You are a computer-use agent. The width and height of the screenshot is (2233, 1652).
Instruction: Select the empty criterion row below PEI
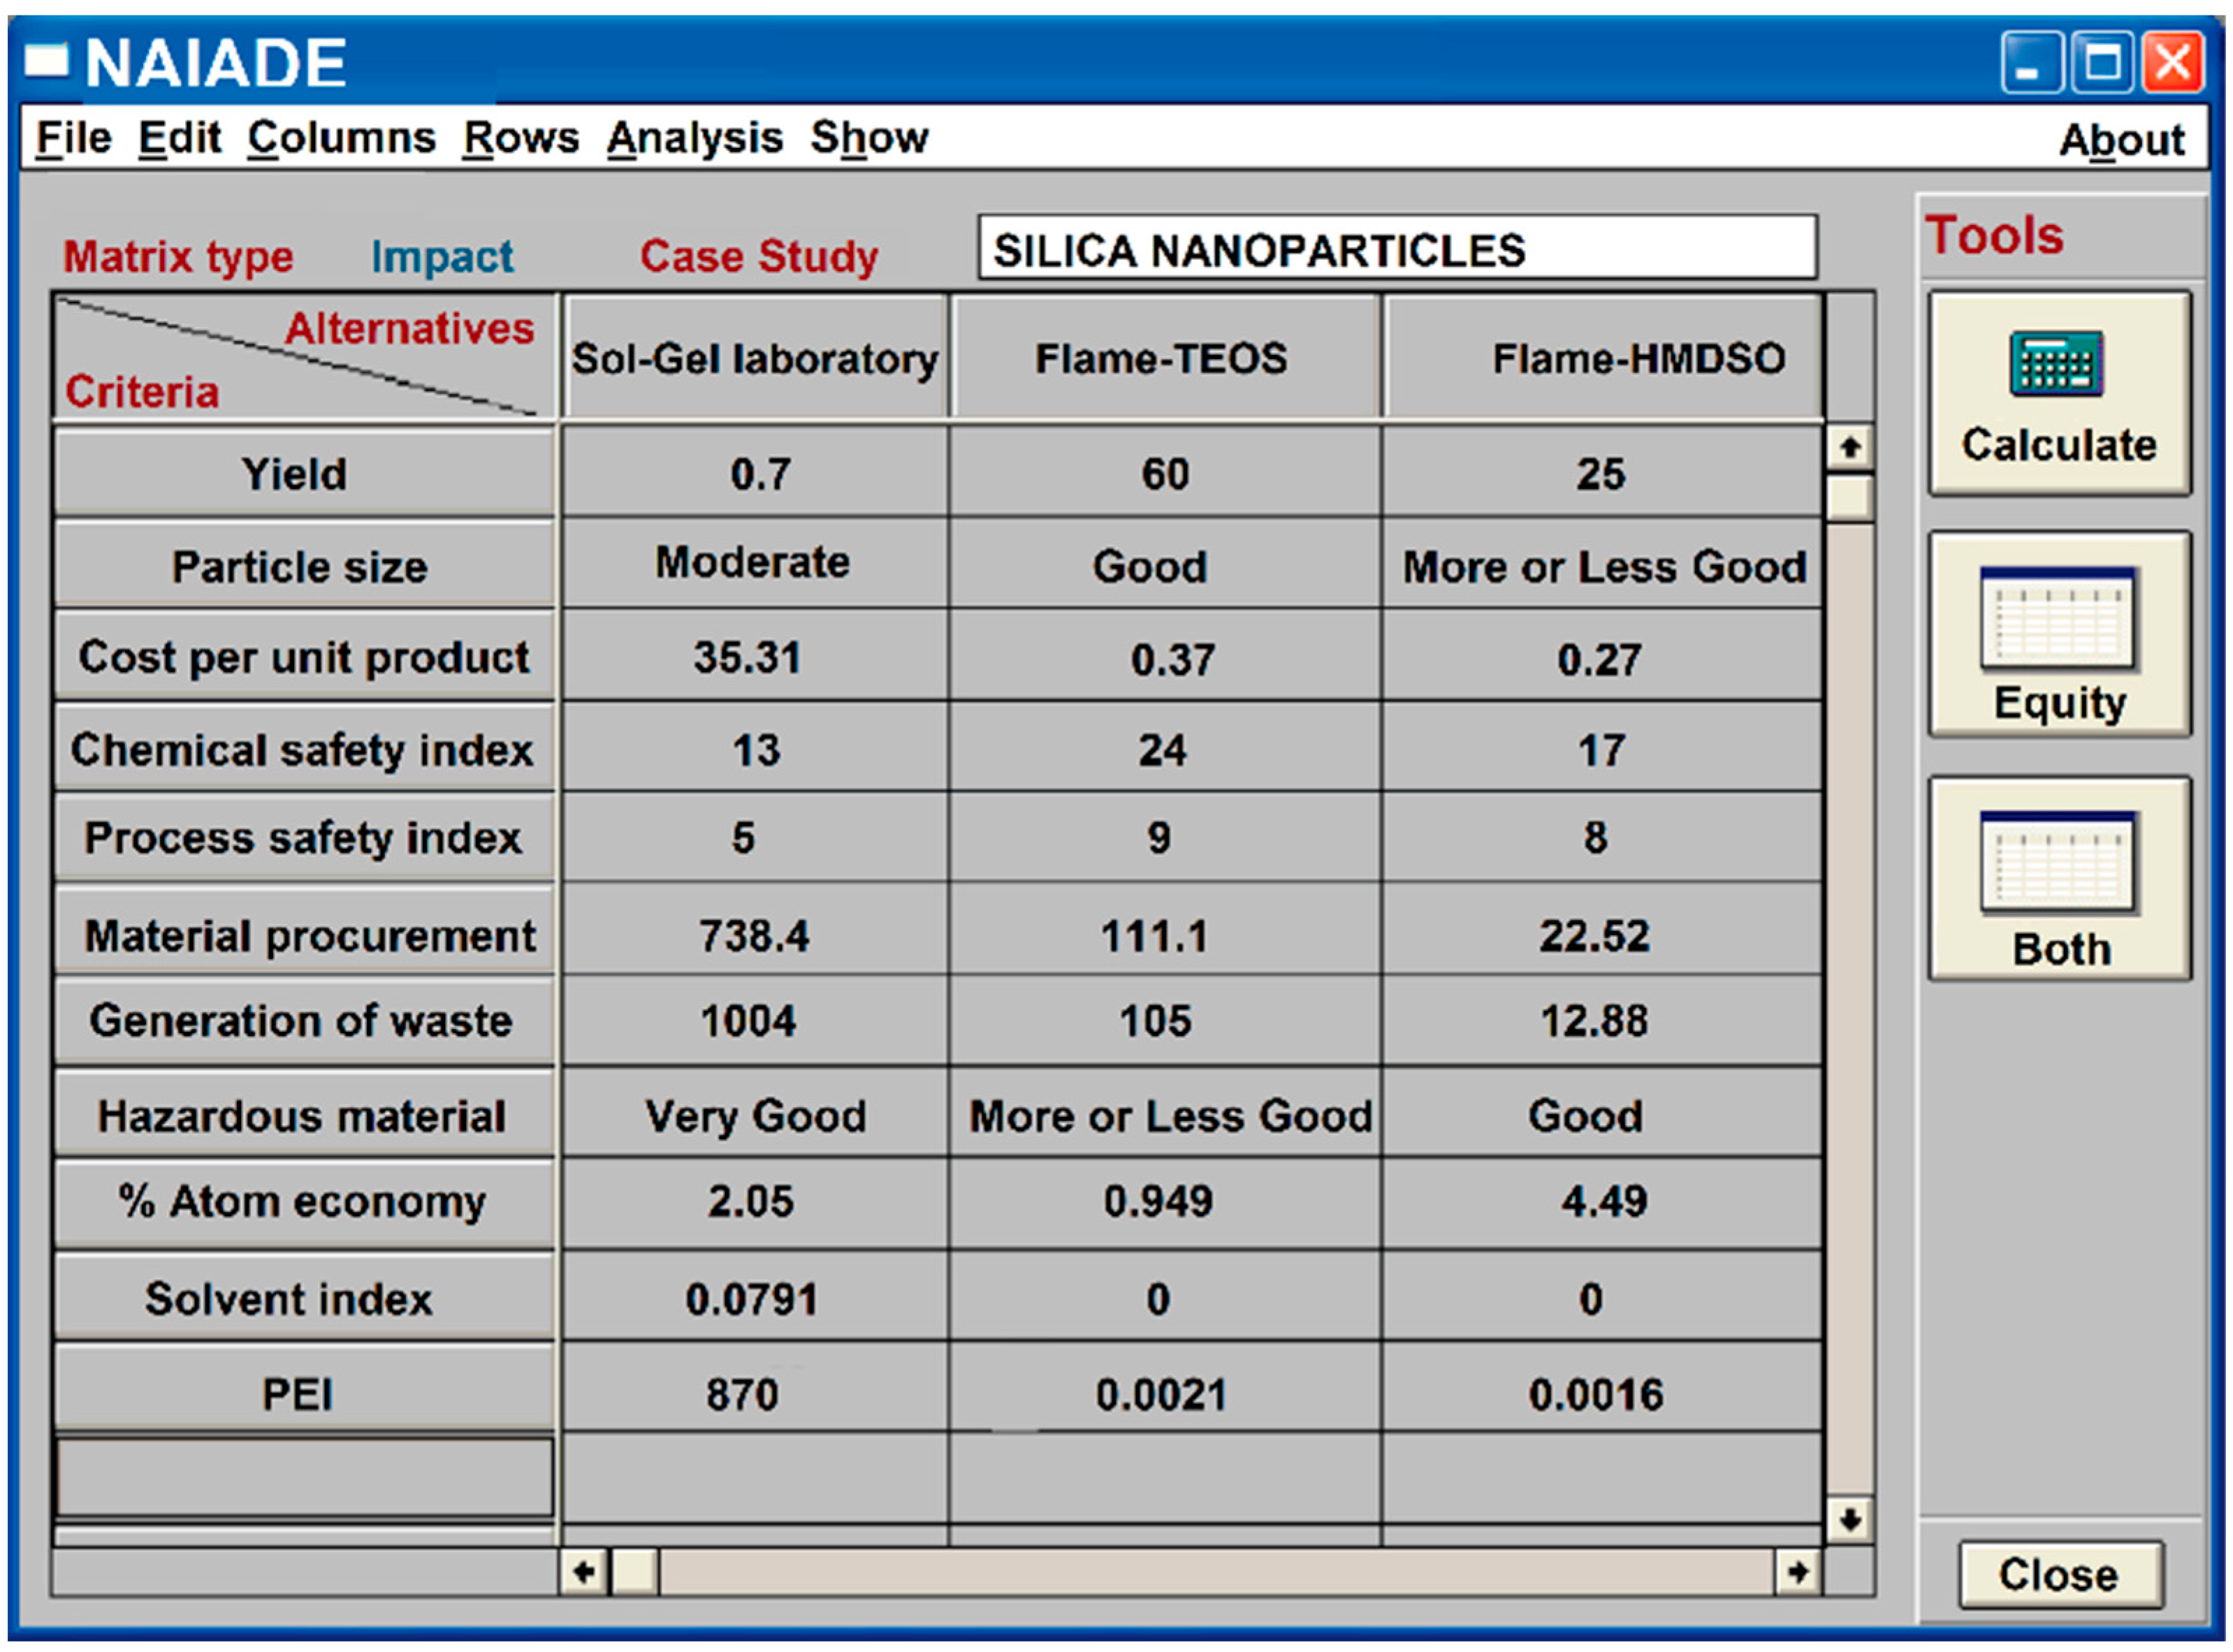(303, 1477)
